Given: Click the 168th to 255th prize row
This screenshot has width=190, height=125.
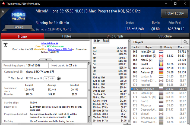Looking at the screenshot, I should (110, 107).
